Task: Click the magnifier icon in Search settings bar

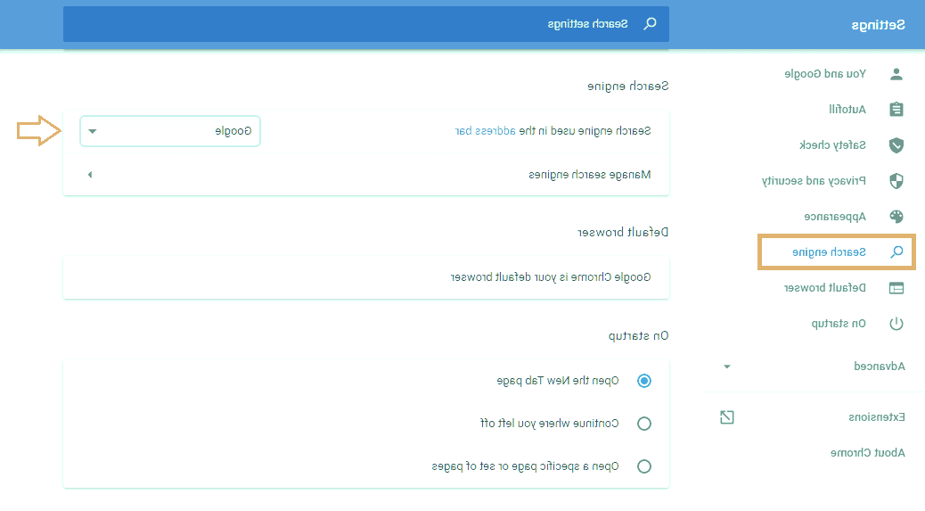Action: pos(651,24)
